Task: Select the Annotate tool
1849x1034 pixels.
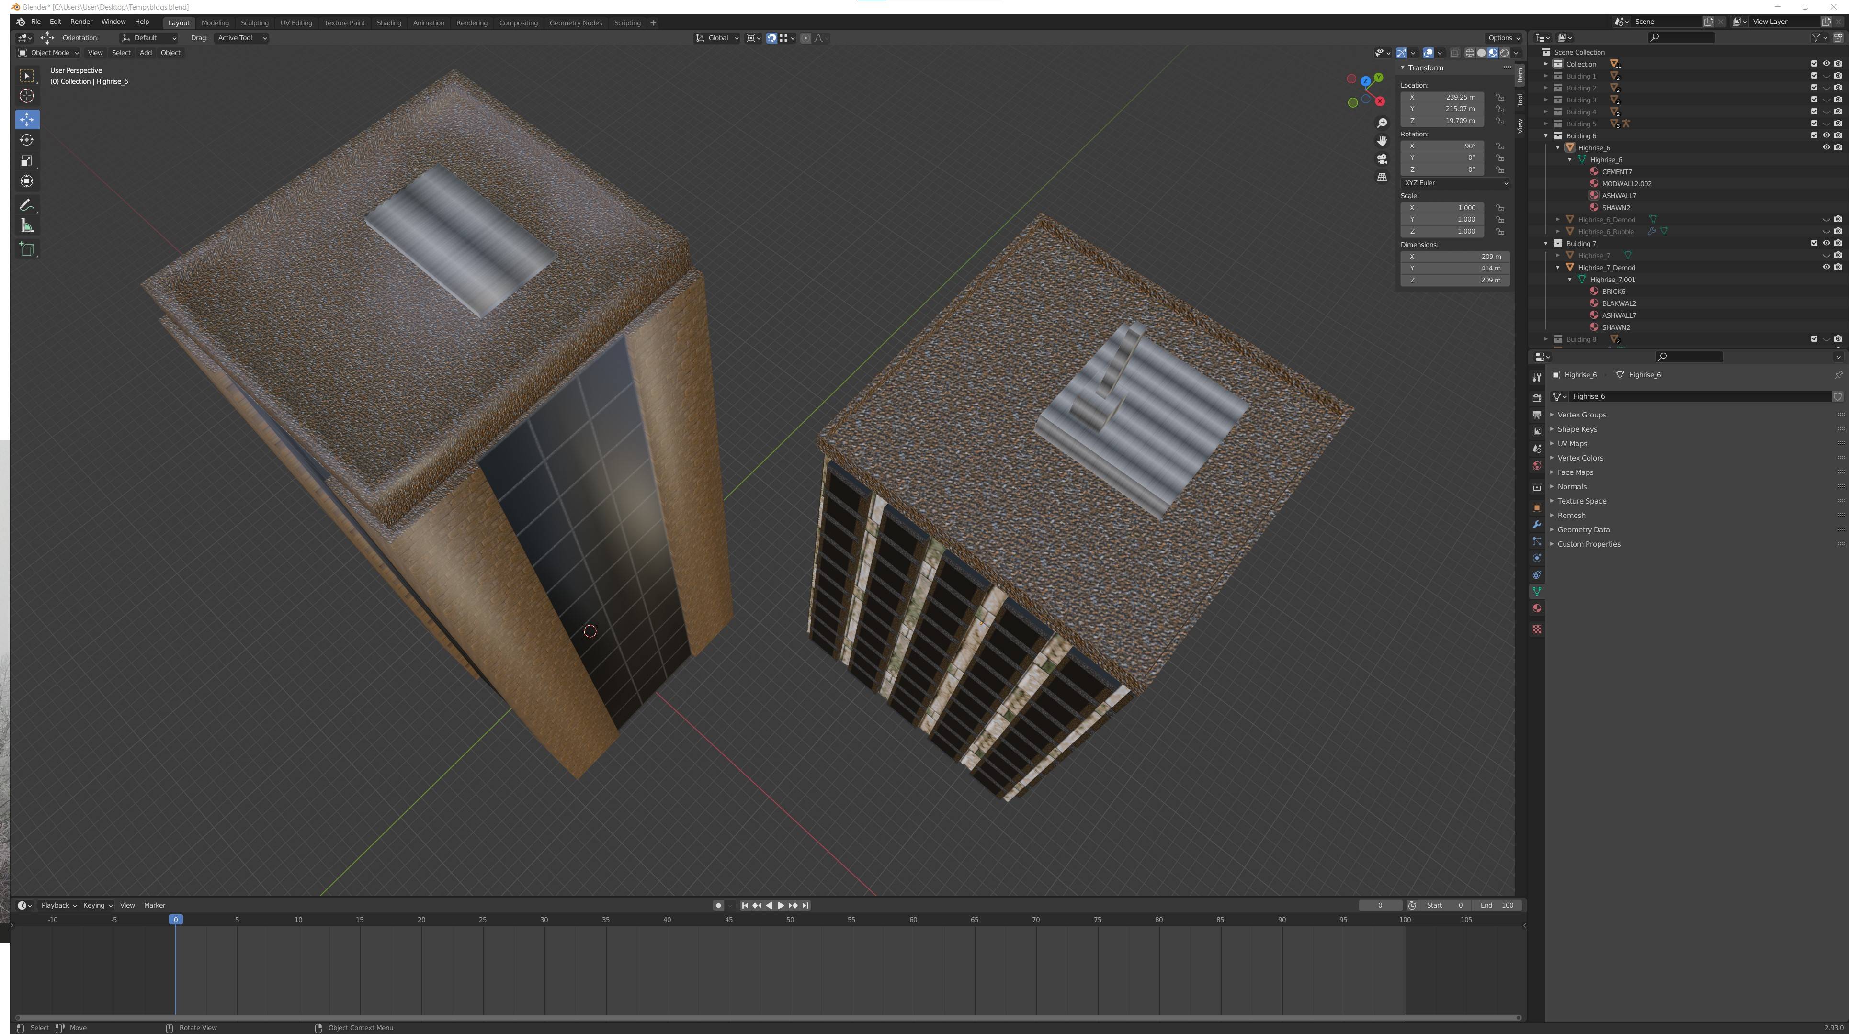Action: pos(26,205)
